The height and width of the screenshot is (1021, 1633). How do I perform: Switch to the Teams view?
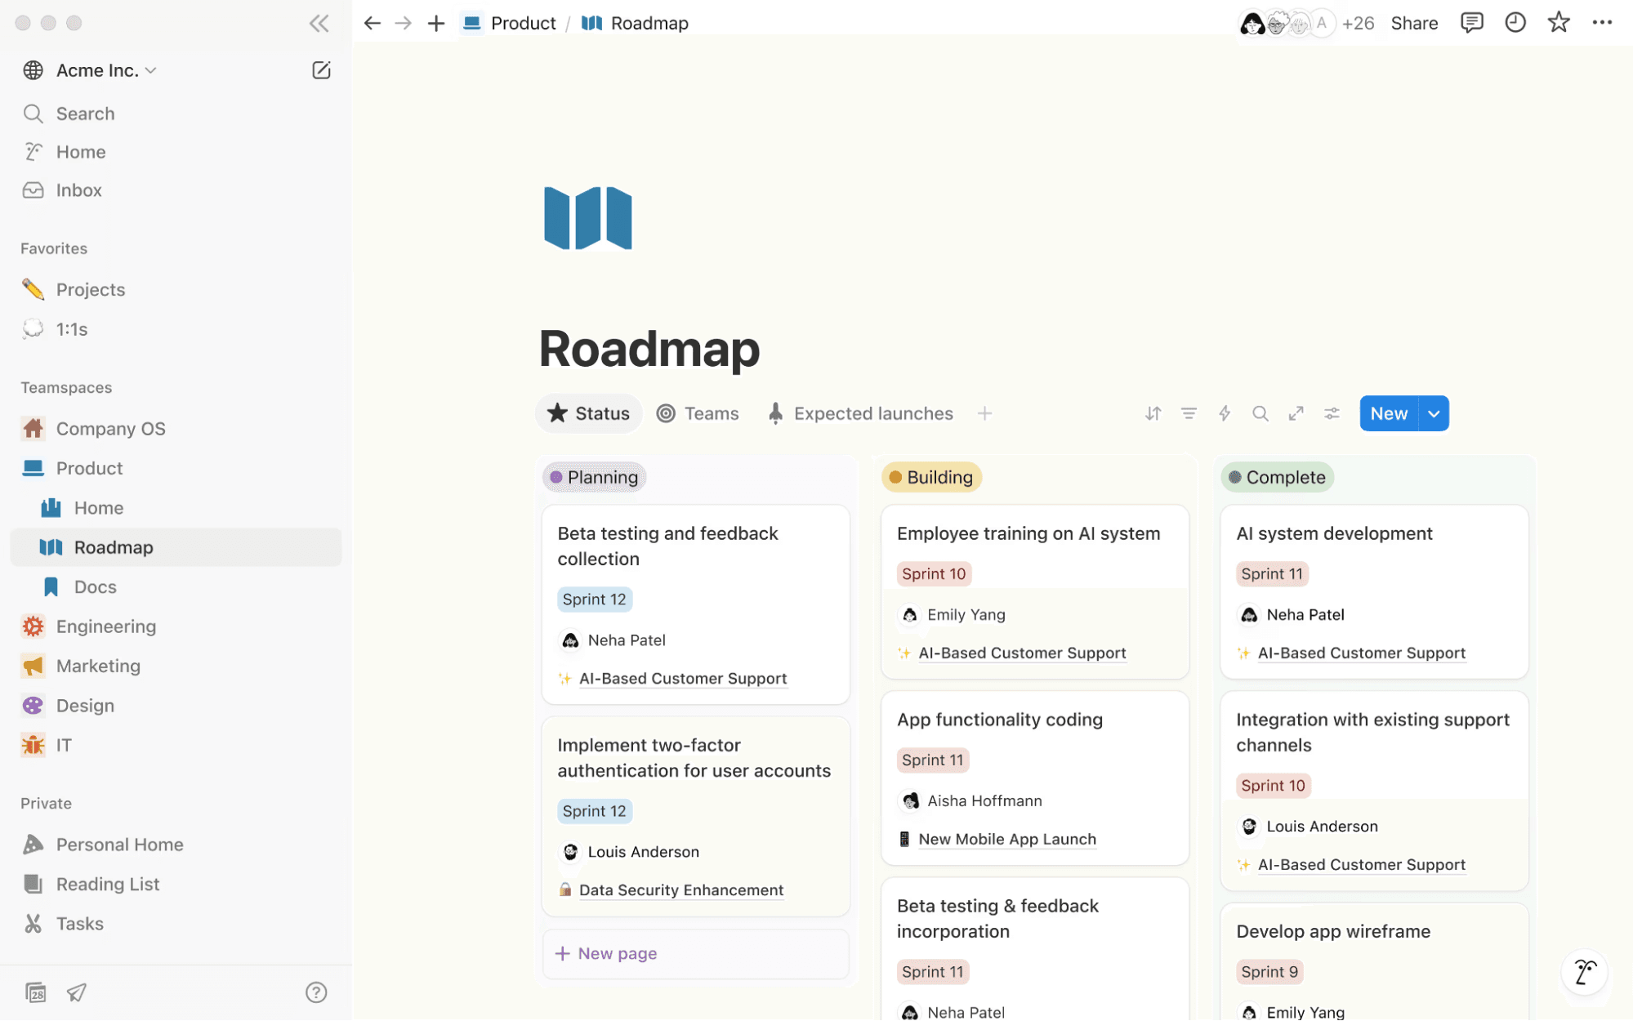click(x=698, y=413)
